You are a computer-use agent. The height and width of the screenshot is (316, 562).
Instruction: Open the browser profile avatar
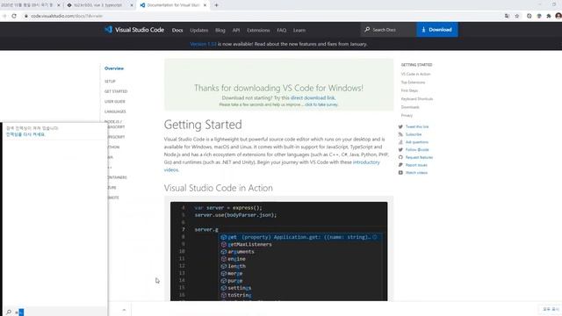tap(558, 16)
